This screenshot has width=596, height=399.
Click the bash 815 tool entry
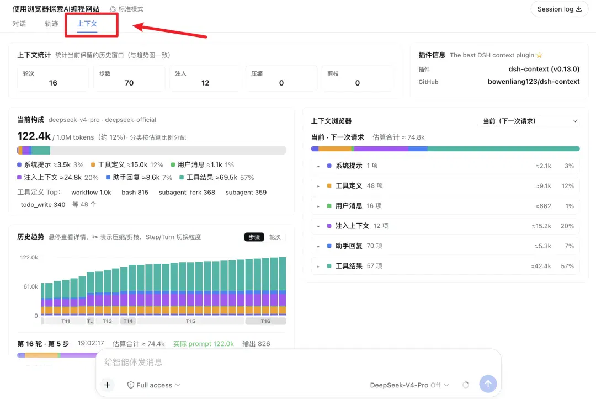[x=135, y=192]
